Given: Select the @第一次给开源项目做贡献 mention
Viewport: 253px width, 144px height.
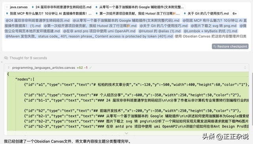Looking at the screenshot, I should [x=90, y=26].
